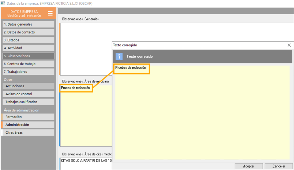
Task: Open 1. Datos generales section
Action: click(28, 24)
